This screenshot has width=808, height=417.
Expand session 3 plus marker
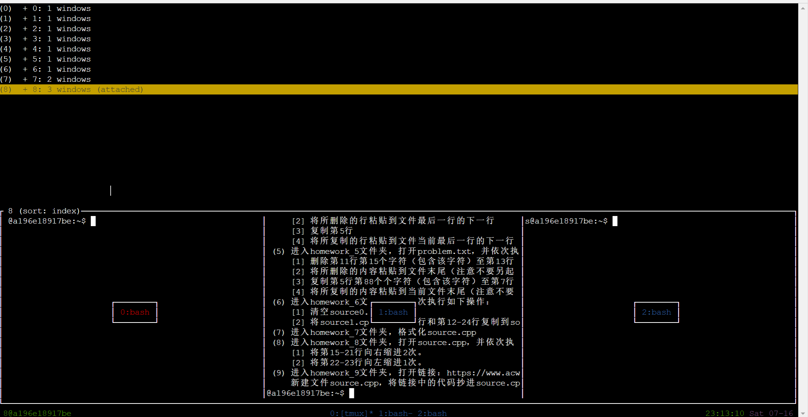(25, 39)
